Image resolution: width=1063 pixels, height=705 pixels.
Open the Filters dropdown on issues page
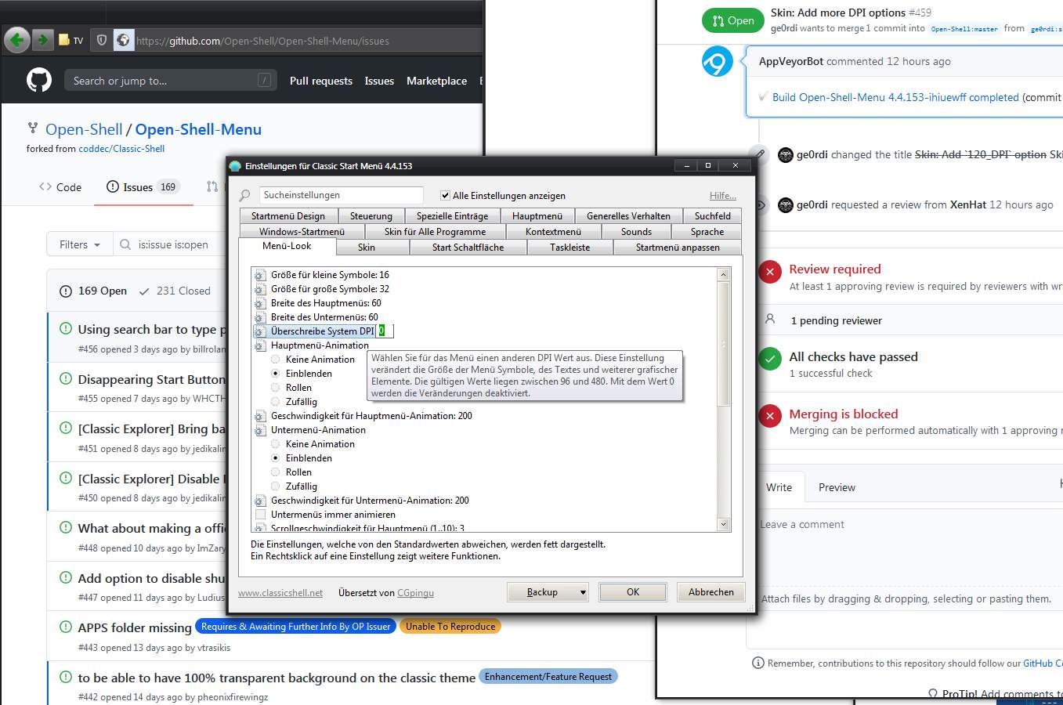[x=80, y=244]
